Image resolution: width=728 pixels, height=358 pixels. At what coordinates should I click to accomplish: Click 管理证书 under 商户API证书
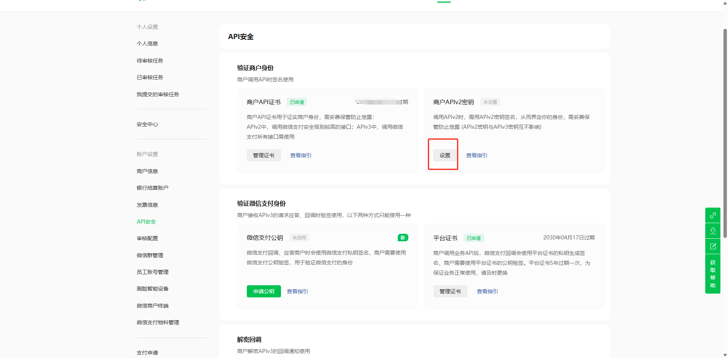tap(264, 155)
